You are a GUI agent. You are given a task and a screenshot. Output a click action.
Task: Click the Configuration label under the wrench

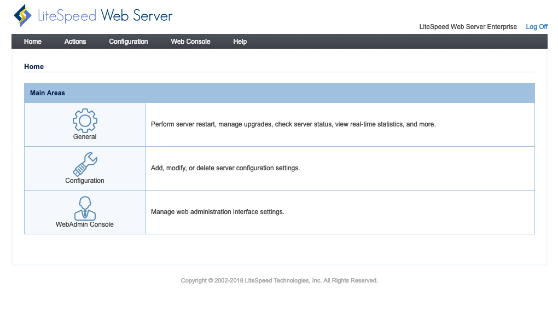tap(85, 181)
